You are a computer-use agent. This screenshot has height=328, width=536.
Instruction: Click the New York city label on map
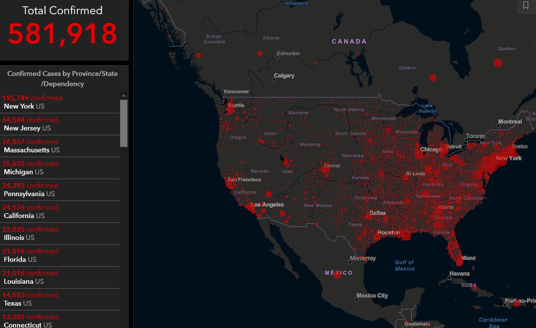pyautogui.click(x=509, y=158)
